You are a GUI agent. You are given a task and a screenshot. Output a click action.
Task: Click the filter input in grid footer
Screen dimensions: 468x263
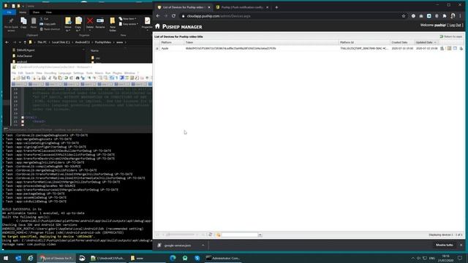pyautogui.click(x=239, y=235)
